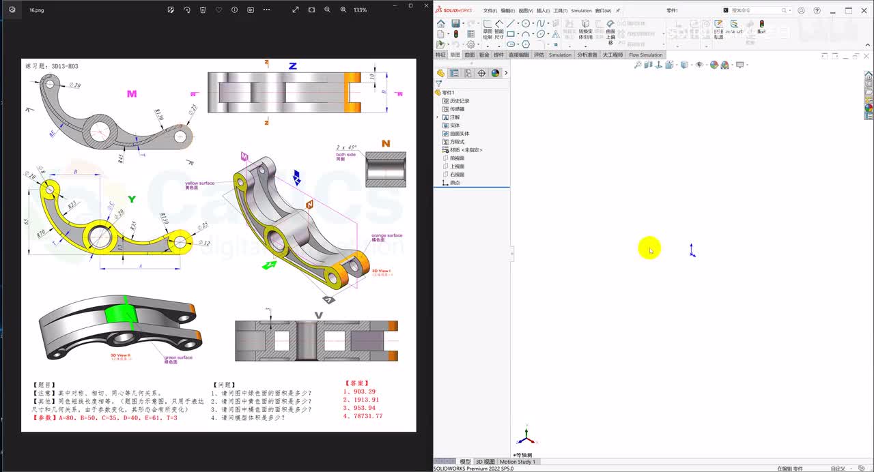Select the Line sketch tool
Viewport: 874px width, 472px height.
click(510, 24)
